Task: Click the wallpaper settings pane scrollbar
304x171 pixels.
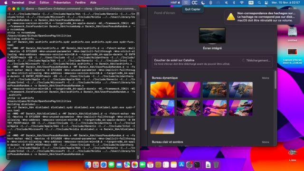Action: tap(275, 80)
